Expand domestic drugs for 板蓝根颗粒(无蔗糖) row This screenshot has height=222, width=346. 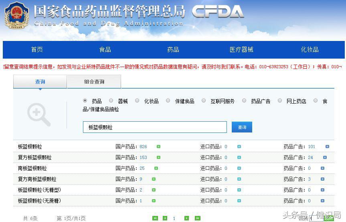tap(154, 201)
